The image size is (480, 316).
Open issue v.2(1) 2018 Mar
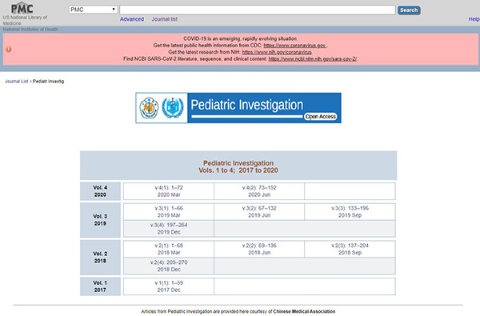tap(169, 249)
